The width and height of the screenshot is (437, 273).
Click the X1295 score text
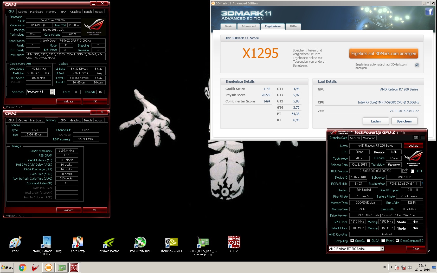point(260,53)
